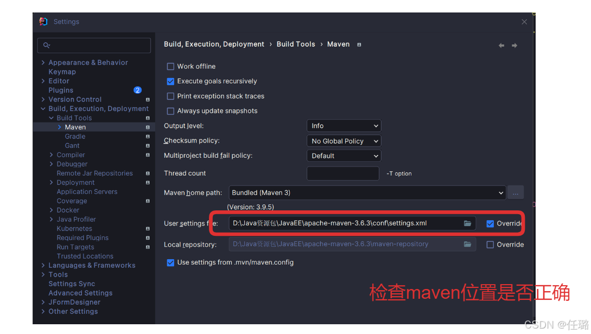
Task: Click the search magnifier icon
Action: 46,45
